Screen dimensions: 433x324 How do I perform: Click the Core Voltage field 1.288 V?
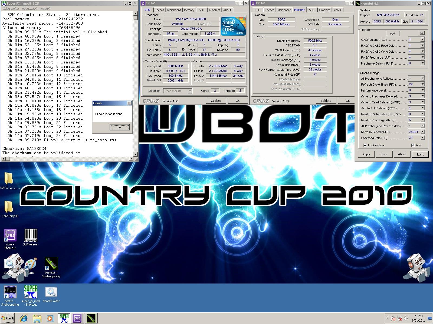pos(210,33)
